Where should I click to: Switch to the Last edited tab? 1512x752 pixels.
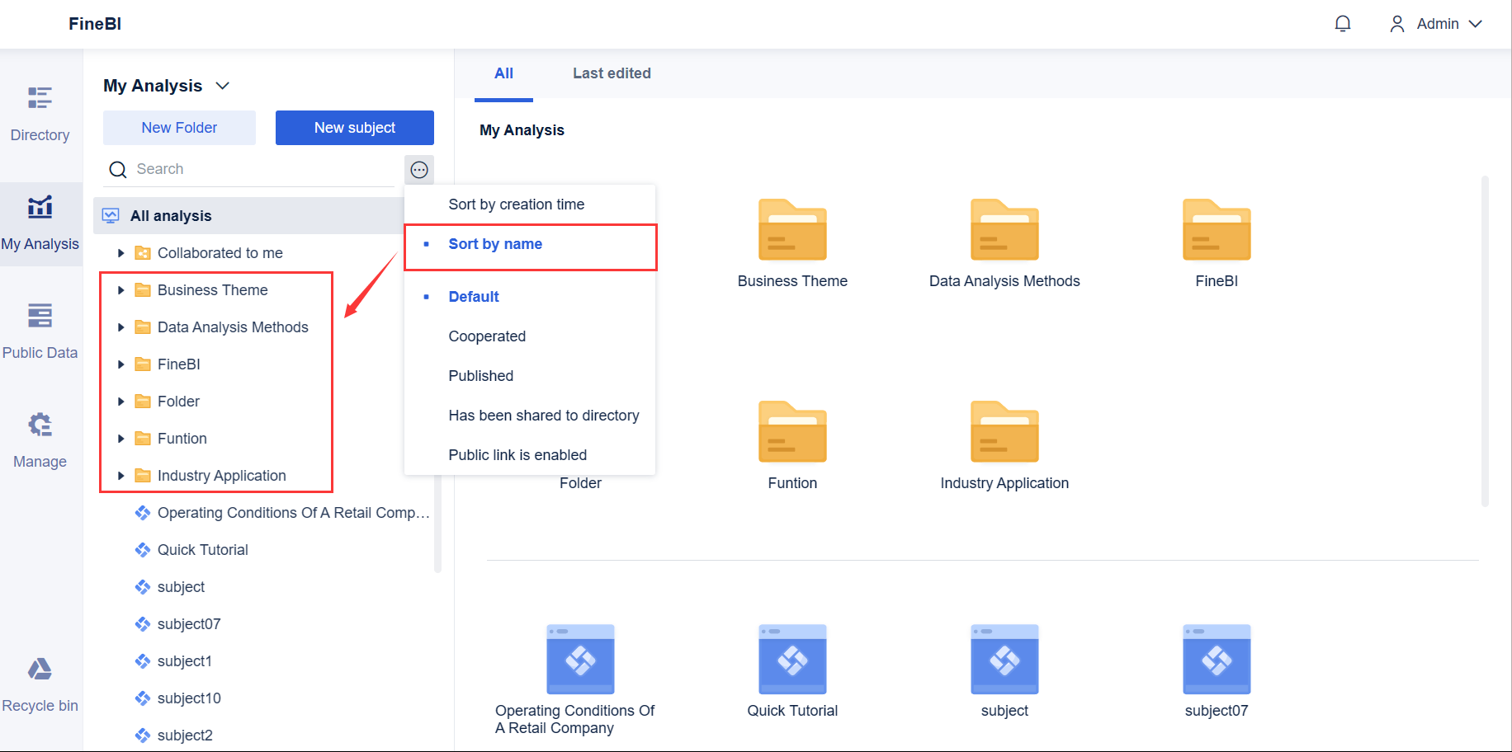[612, 73]
